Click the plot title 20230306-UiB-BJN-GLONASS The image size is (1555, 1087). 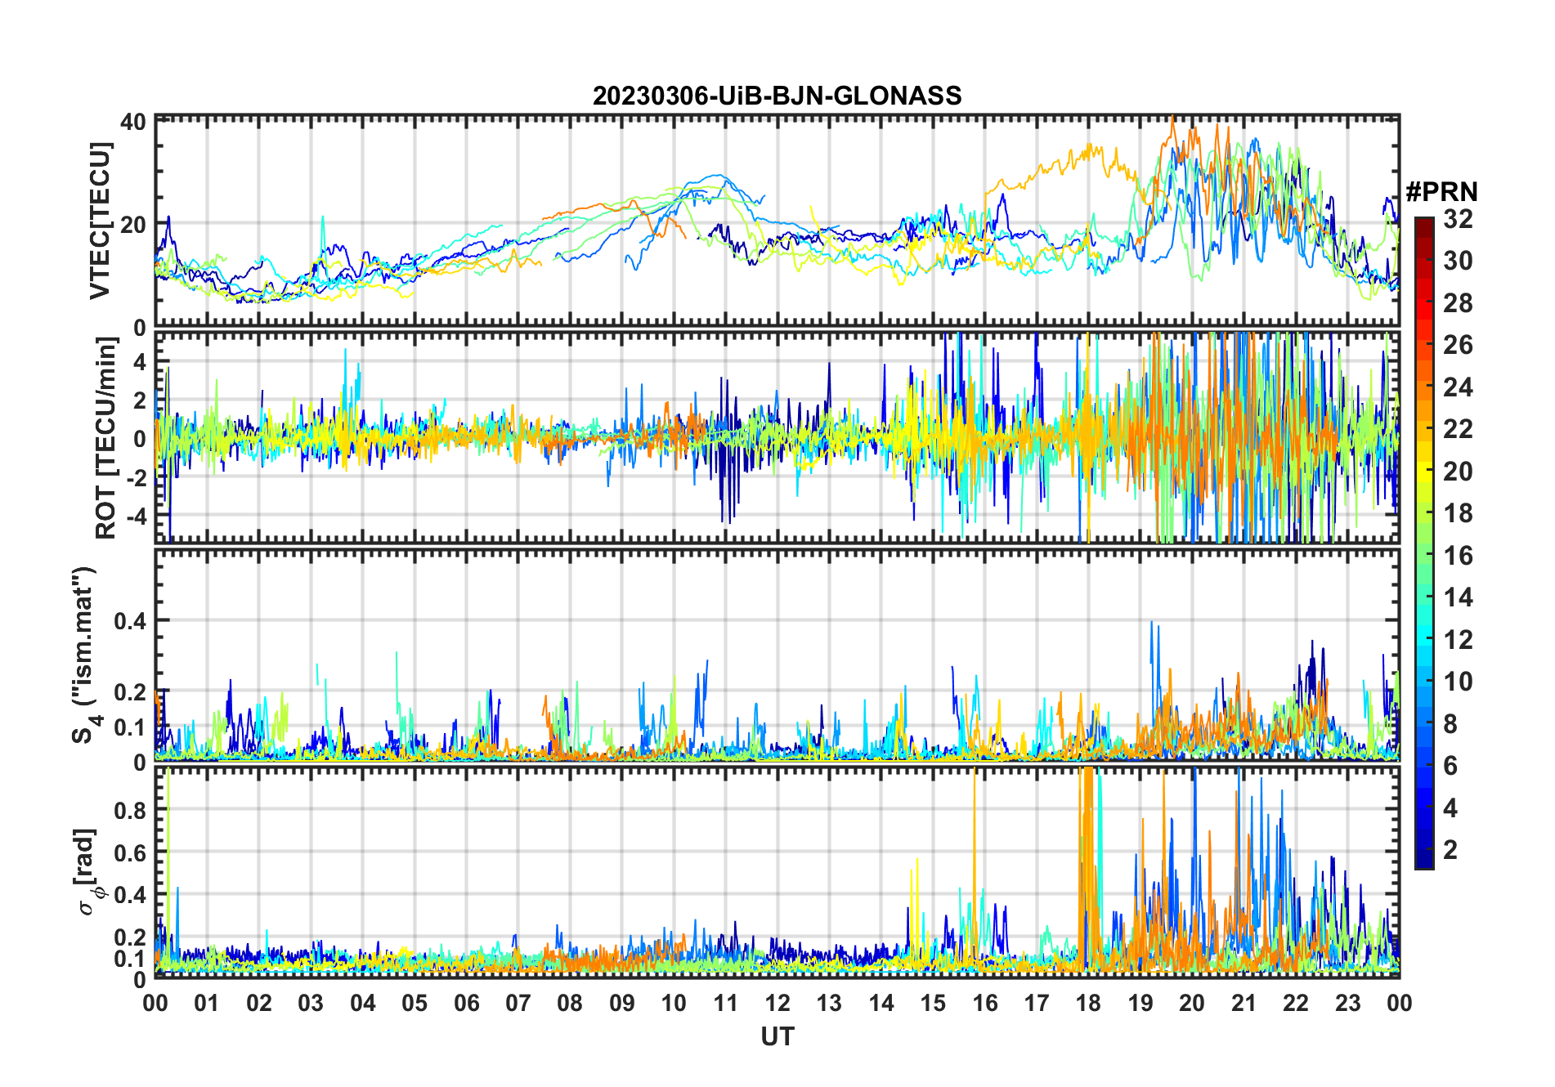tap(777, 96)
